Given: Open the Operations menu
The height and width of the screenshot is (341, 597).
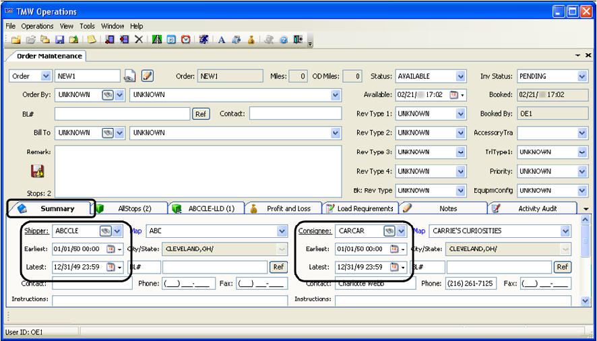Looking at the screenshot, I should click(37, 26).
